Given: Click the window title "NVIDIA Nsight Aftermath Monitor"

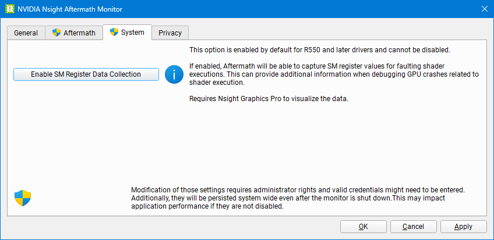Looking at the screenshot, I should (x=70, y=9).
